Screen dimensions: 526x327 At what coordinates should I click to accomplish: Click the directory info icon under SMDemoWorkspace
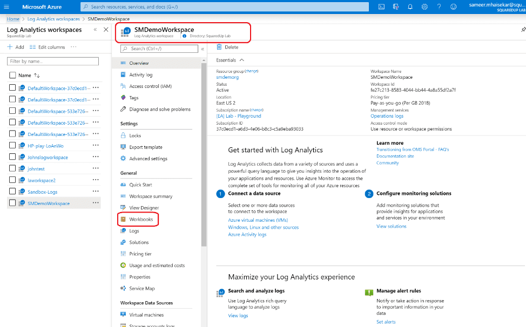(184, 36)
